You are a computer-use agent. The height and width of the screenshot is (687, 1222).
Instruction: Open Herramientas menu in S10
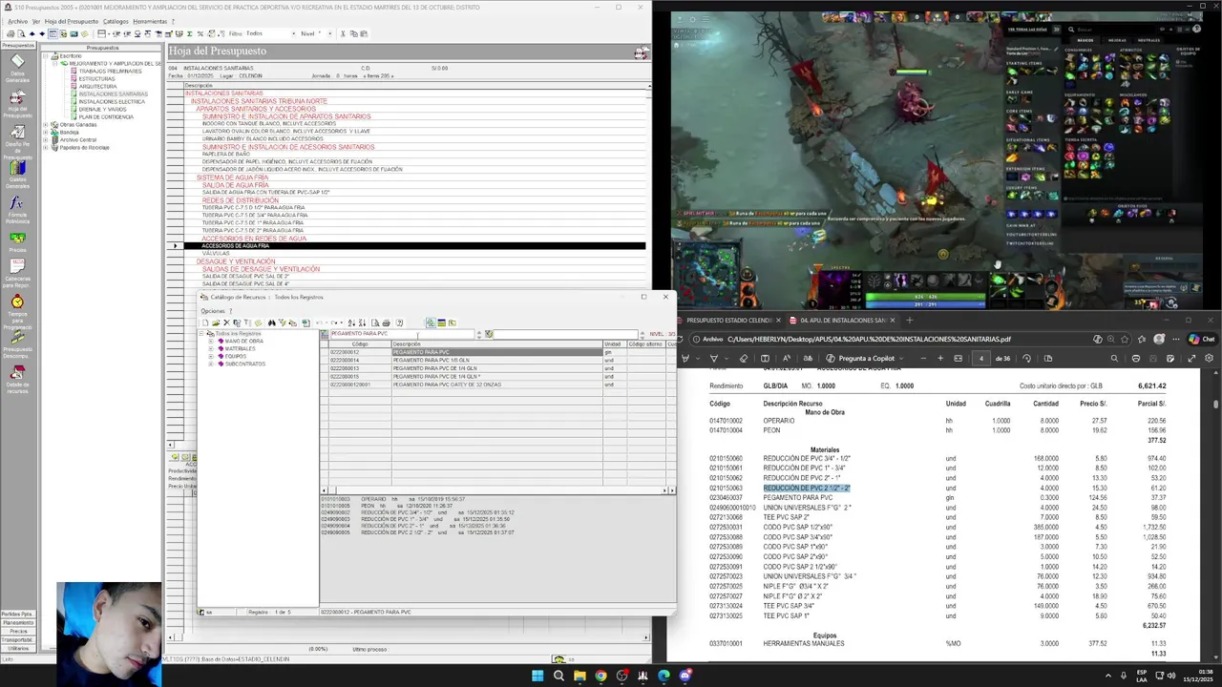click(x=150, y=21)
